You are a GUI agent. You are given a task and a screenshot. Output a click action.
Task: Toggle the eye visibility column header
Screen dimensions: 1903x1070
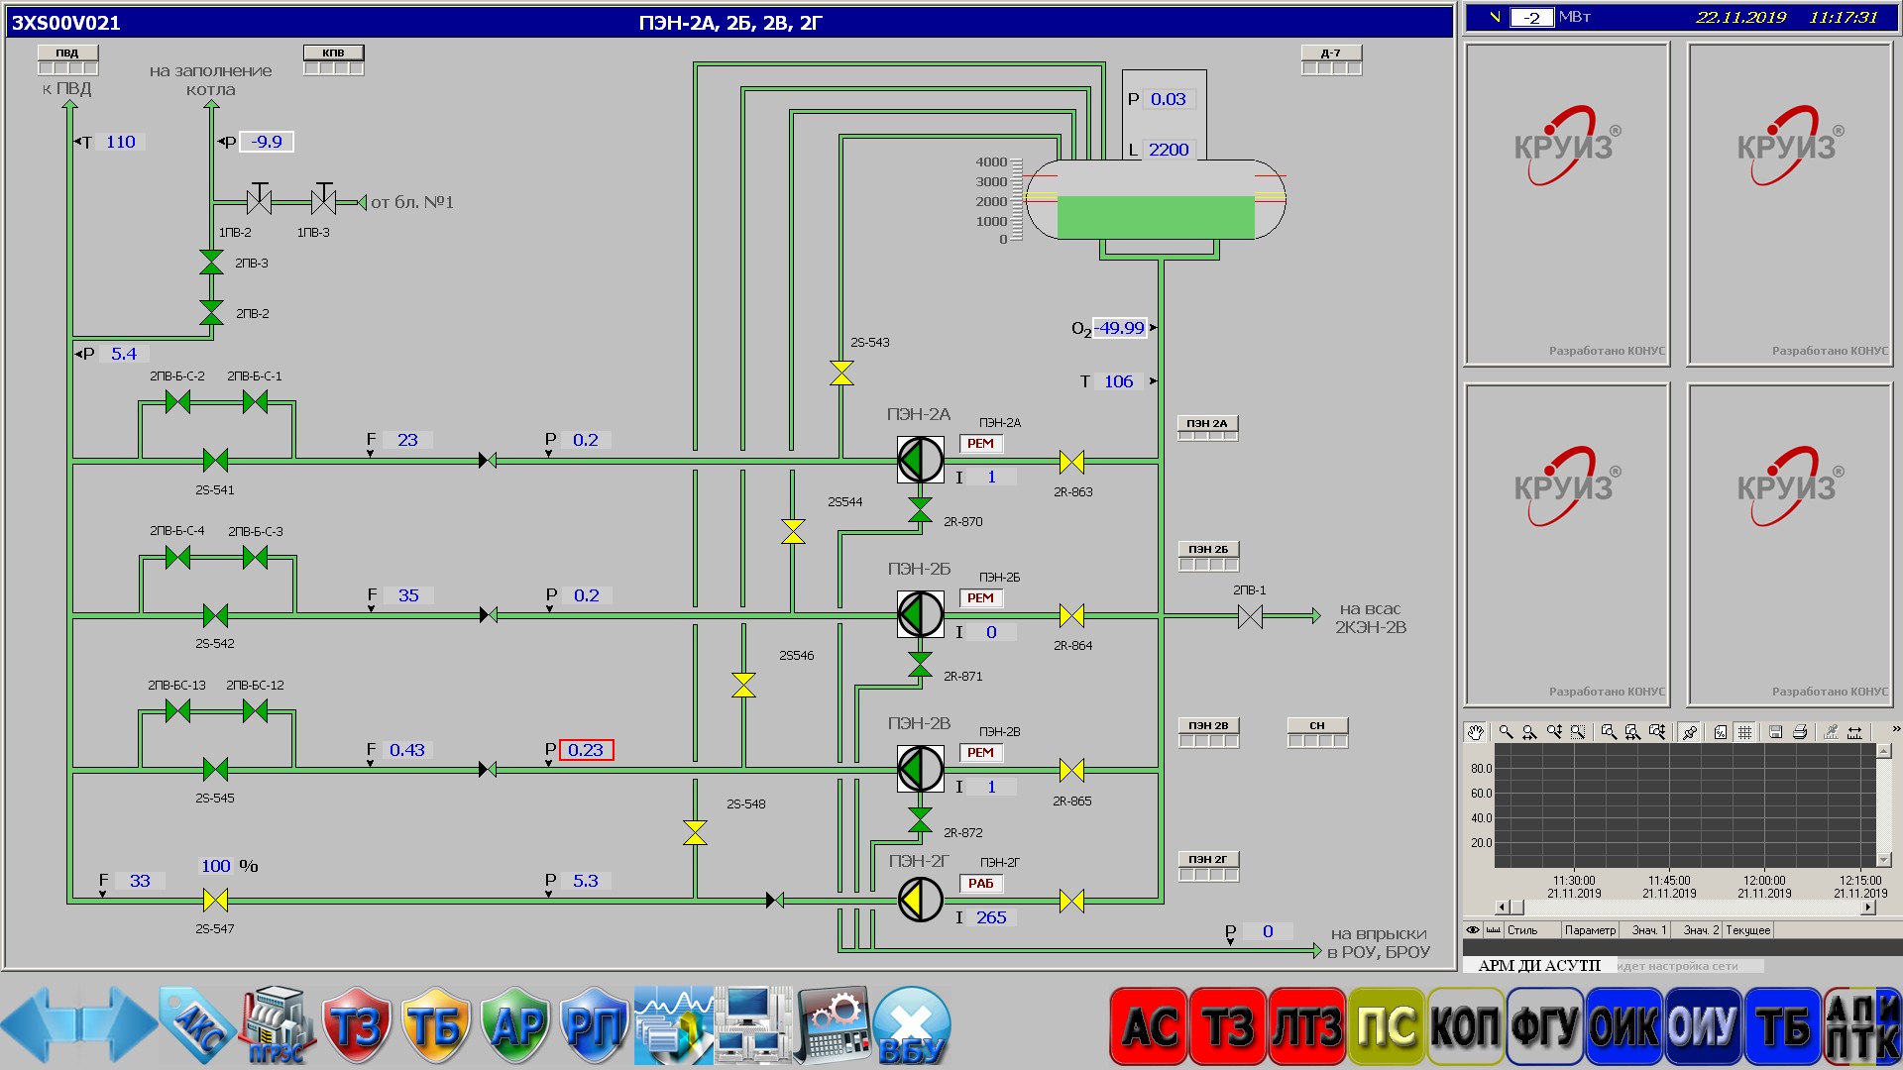click(x=1473, y=930)
